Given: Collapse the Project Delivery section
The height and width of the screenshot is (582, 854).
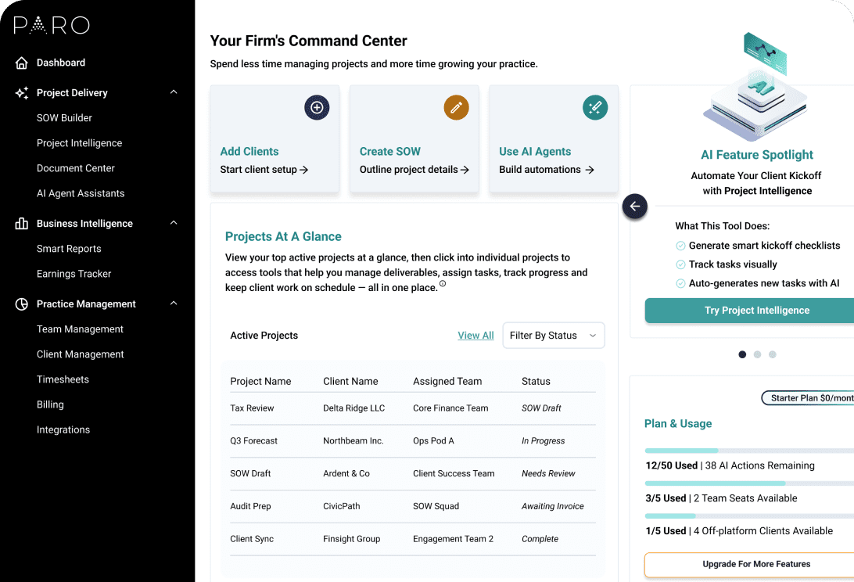Looking at the screenshot, I should (x=173, y=92).
